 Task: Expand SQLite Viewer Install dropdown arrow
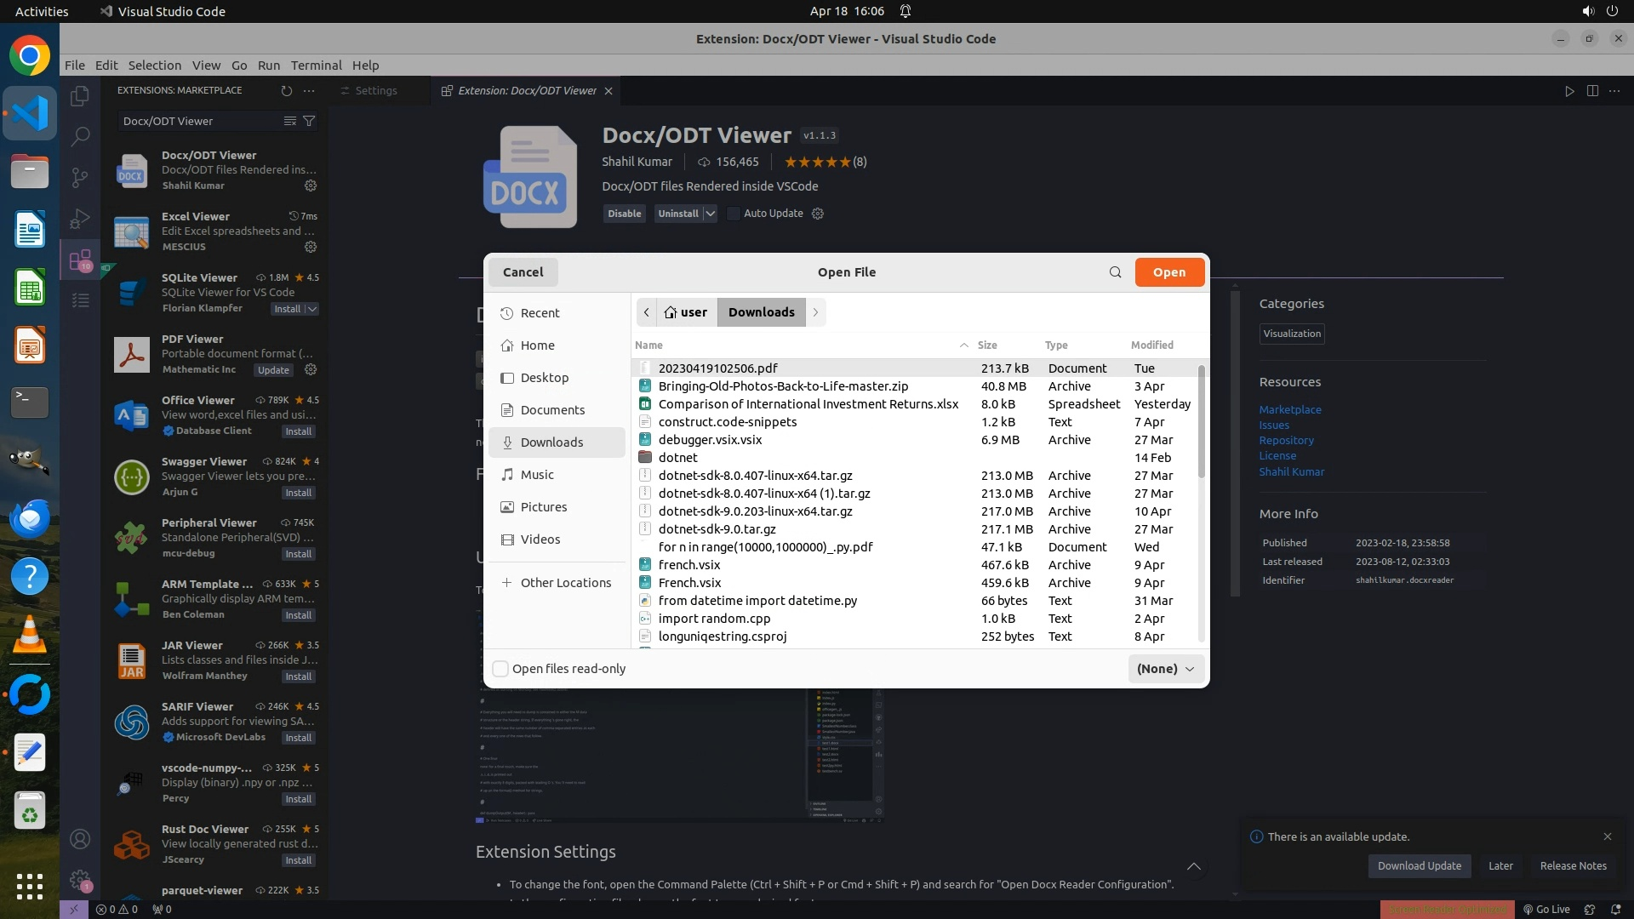pos(312,309)
